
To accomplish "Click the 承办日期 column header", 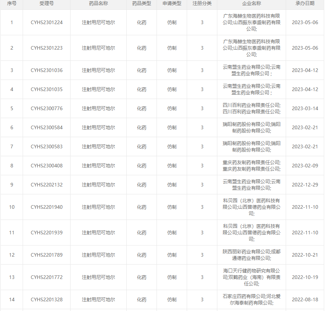I will [x=305, y=3].
